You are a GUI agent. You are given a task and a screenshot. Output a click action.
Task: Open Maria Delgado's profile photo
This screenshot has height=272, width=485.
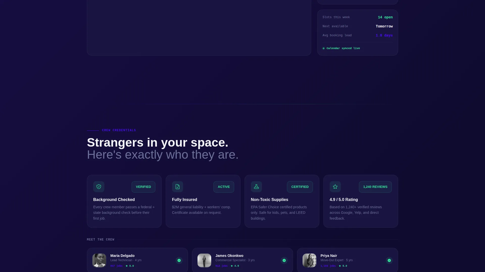pyautogui.click(x=99, y=260)
